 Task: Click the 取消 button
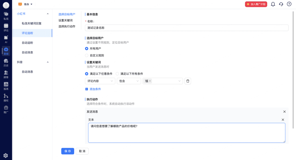coord(82,151)
